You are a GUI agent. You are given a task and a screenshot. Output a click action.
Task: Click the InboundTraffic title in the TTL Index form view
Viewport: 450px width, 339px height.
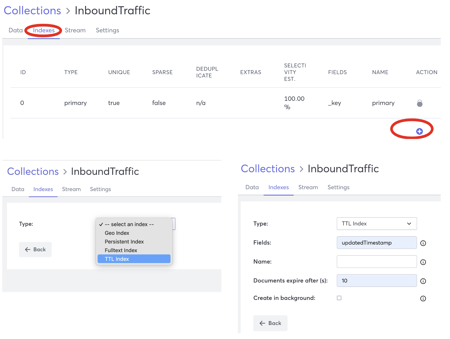tap(343, 169)
